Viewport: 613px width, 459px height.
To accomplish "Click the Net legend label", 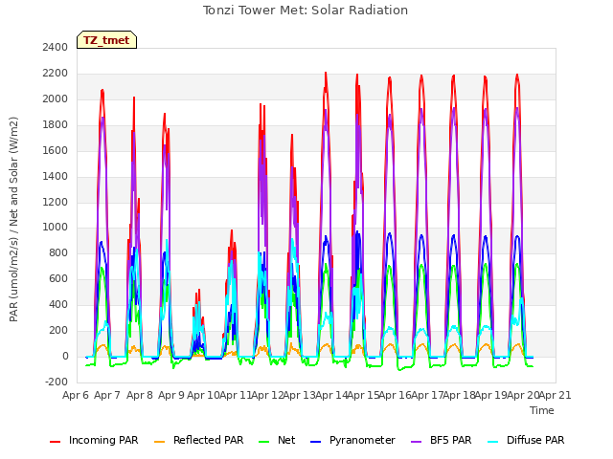I will tap(286, 440).
